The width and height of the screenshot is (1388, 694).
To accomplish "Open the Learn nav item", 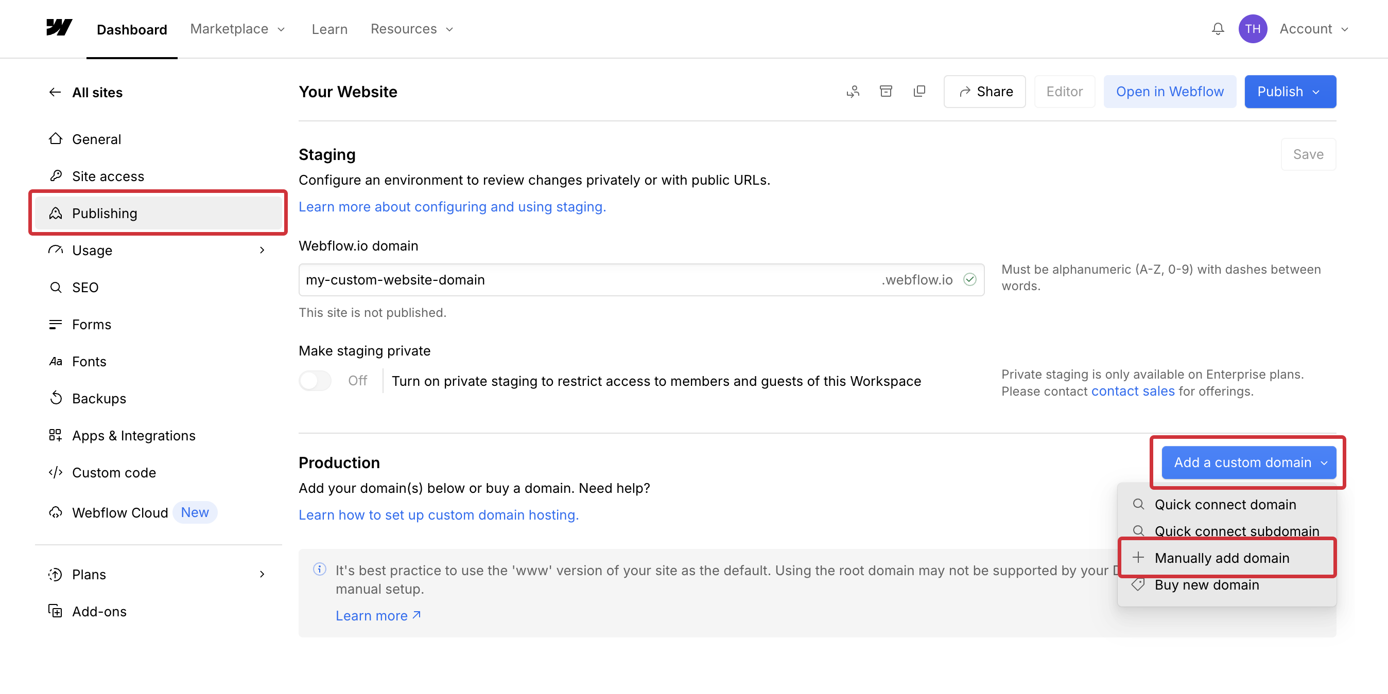I will coord(329,29).
